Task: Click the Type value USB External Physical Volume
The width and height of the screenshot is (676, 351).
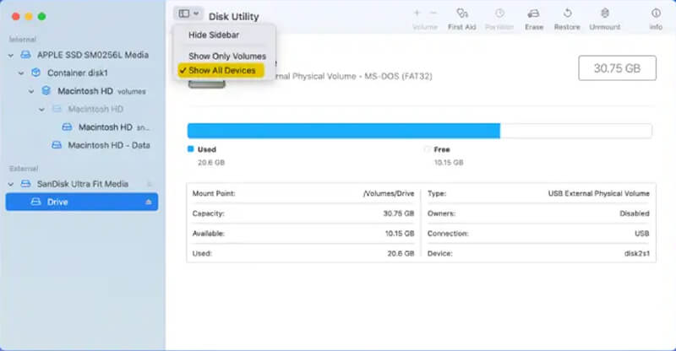Action: click(x=599, y=194)
